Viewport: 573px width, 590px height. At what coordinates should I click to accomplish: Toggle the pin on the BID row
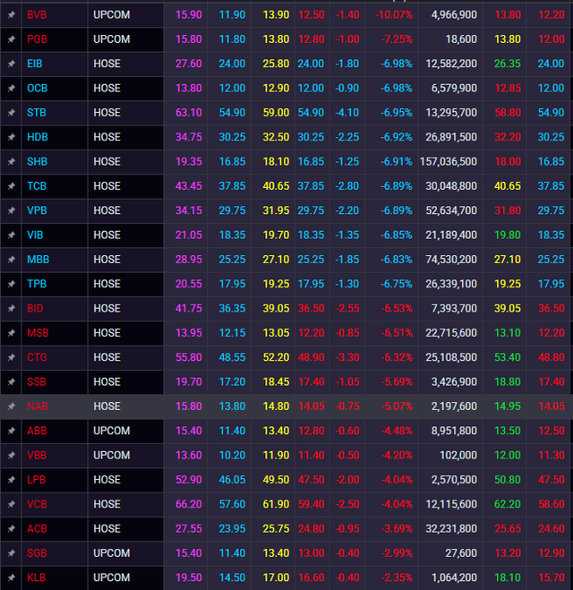pyautogui.click(x=11, y=308)
